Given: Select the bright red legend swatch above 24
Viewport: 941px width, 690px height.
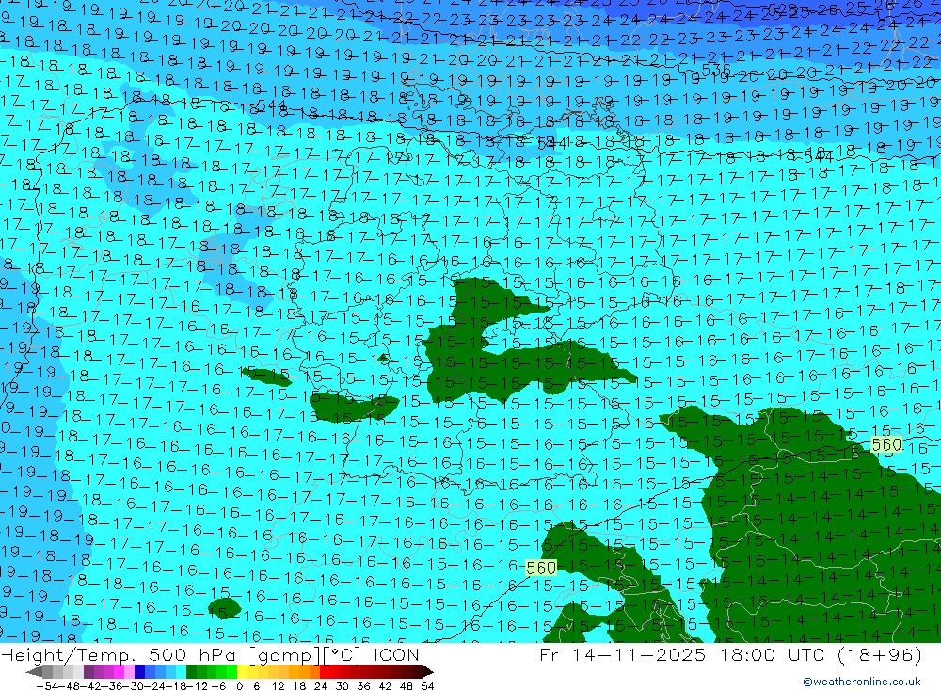Looking at the screenshot, I should coord(324,671).
